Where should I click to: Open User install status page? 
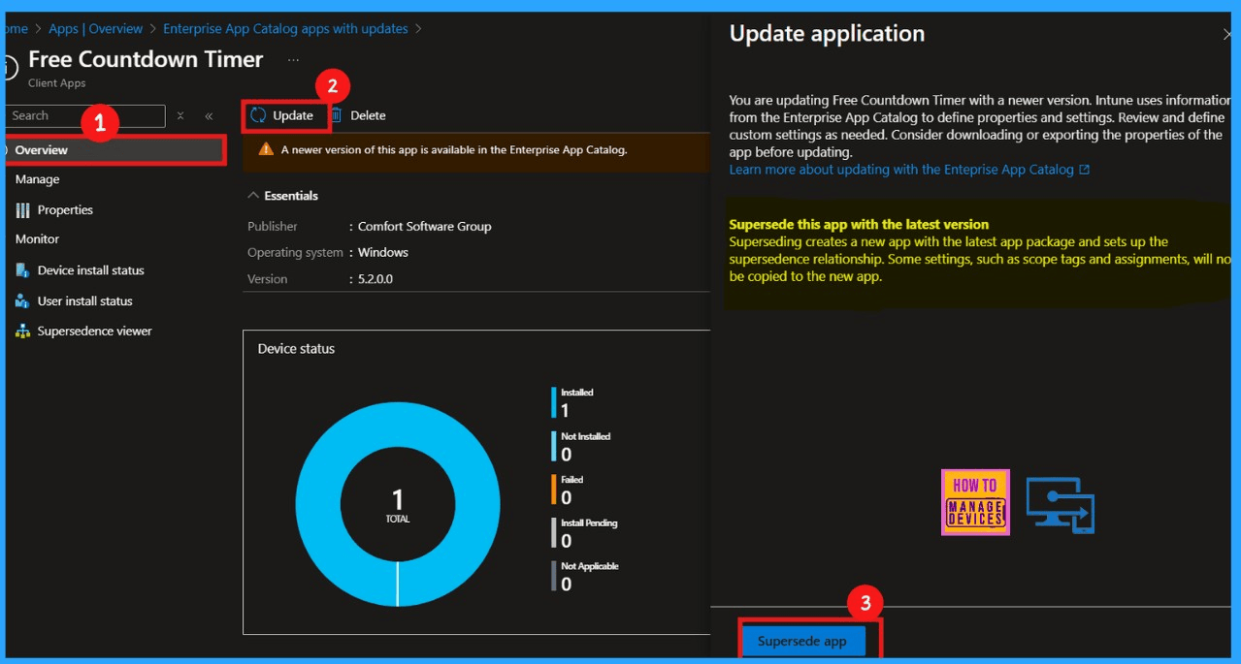[84, 301]
